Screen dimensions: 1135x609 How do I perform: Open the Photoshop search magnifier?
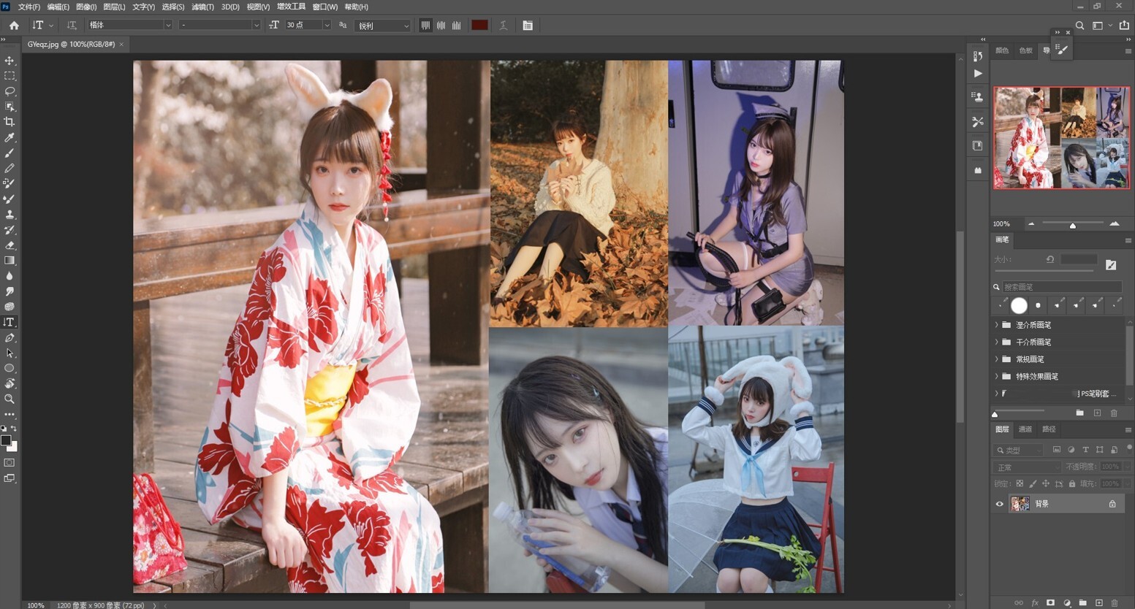1079,25
